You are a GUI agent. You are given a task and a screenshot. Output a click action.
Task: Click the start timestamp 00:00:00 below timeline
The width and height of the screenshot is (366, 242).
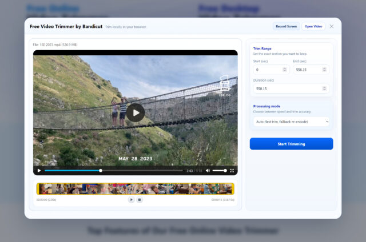(46, 200)
